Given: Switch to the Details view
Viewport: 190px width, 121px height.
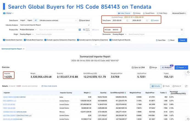Looking at the screenshot, I should pyautogui.click(x=156, y=86).
